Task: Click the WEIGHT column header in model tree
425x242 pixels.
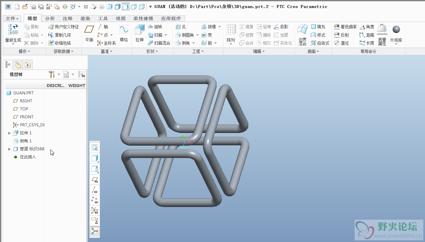Action: [x=77, y=85]
